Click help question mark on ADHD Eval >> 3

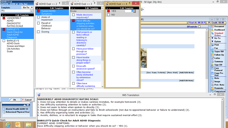[95, 3]
